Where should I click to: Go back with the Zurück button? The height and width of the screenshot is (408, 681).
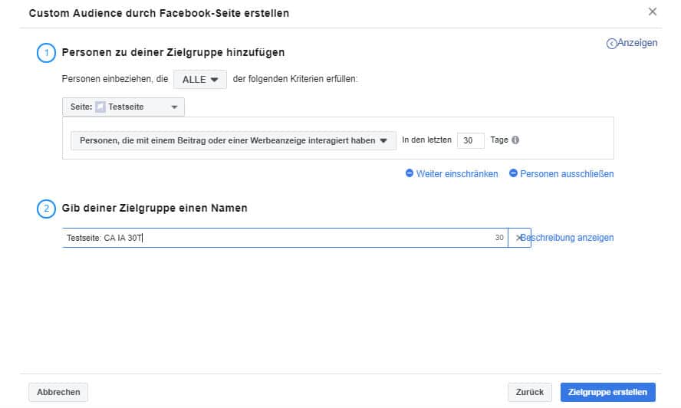point(529,392)
